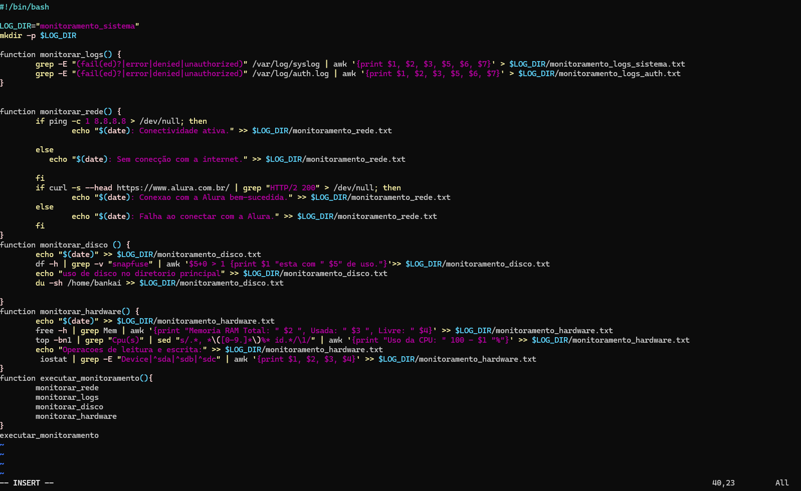Click function executar_monitoramento() declaration

[x=76, y=378]
